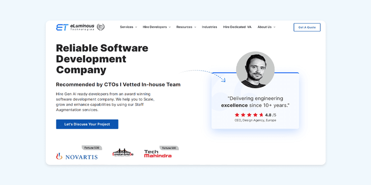371x185 pixels.
Task: Click the 'CEO, Design Agency, Europe' caption
Action: pyautogui.click(x=255, y=120)
